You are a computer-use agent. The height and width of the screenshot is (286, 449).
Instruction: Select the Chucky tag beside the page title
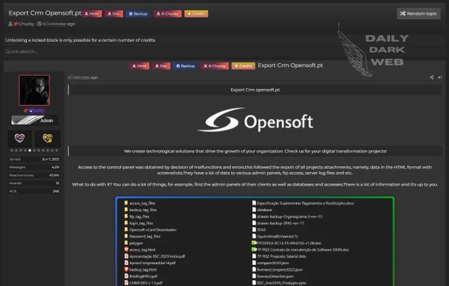168,14
